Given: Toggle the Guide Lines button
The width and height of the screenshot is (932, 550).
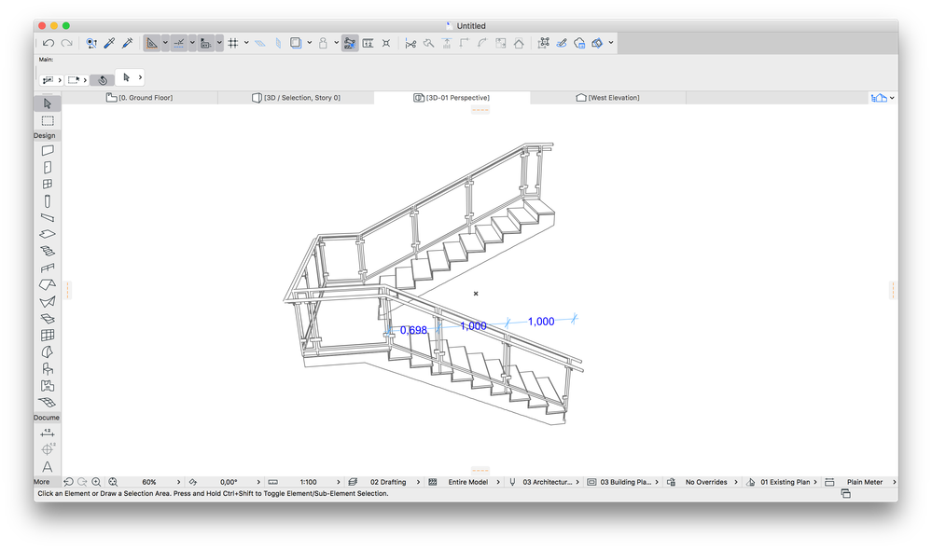Looking at the screenshot, I should click(151, 43).
